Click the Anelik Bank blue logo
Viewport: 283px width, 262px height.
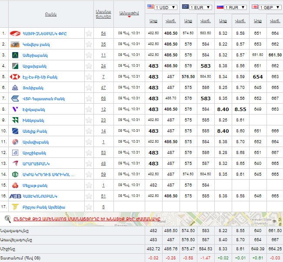click(15, 131)
